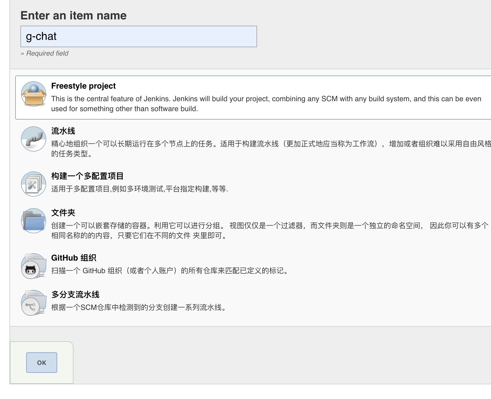Click the 流水线 pipeline pipe icon
Screen dimensions: 491x399
coord(34,139)
